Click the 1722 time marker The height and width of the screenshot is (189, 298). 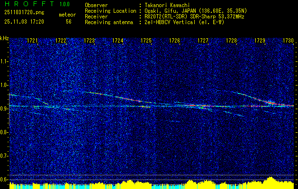coord(61,40)
